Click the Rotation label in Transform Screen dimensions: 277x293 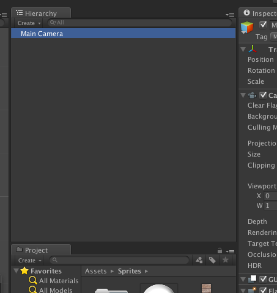(x=261, y=70)
